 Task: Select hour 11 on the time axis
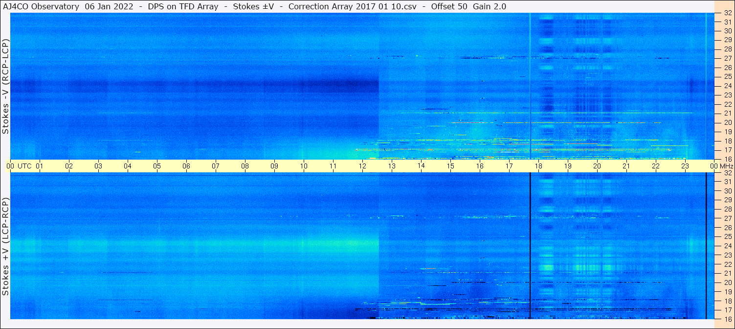click(x=333, y=166)
